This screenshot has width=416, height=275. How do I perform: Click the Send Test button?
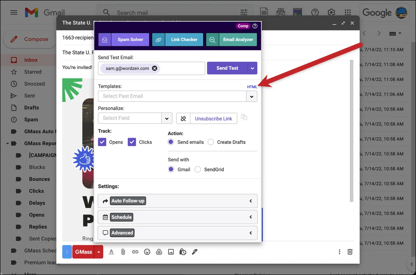pyautogui.click(x=227, y=68)
